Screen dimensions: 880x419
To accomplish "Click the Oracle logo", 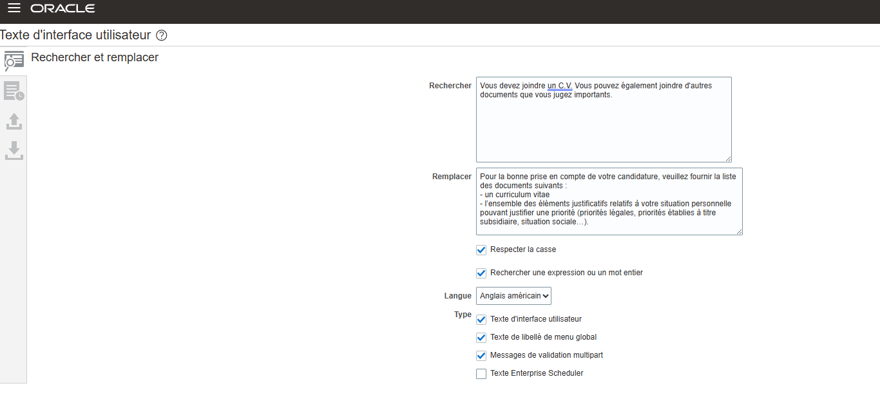I will coord(62,8).
